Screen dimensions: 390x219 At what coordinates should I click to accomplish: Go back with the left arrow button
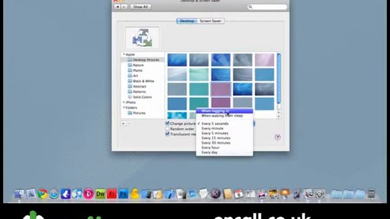(118, 7)
